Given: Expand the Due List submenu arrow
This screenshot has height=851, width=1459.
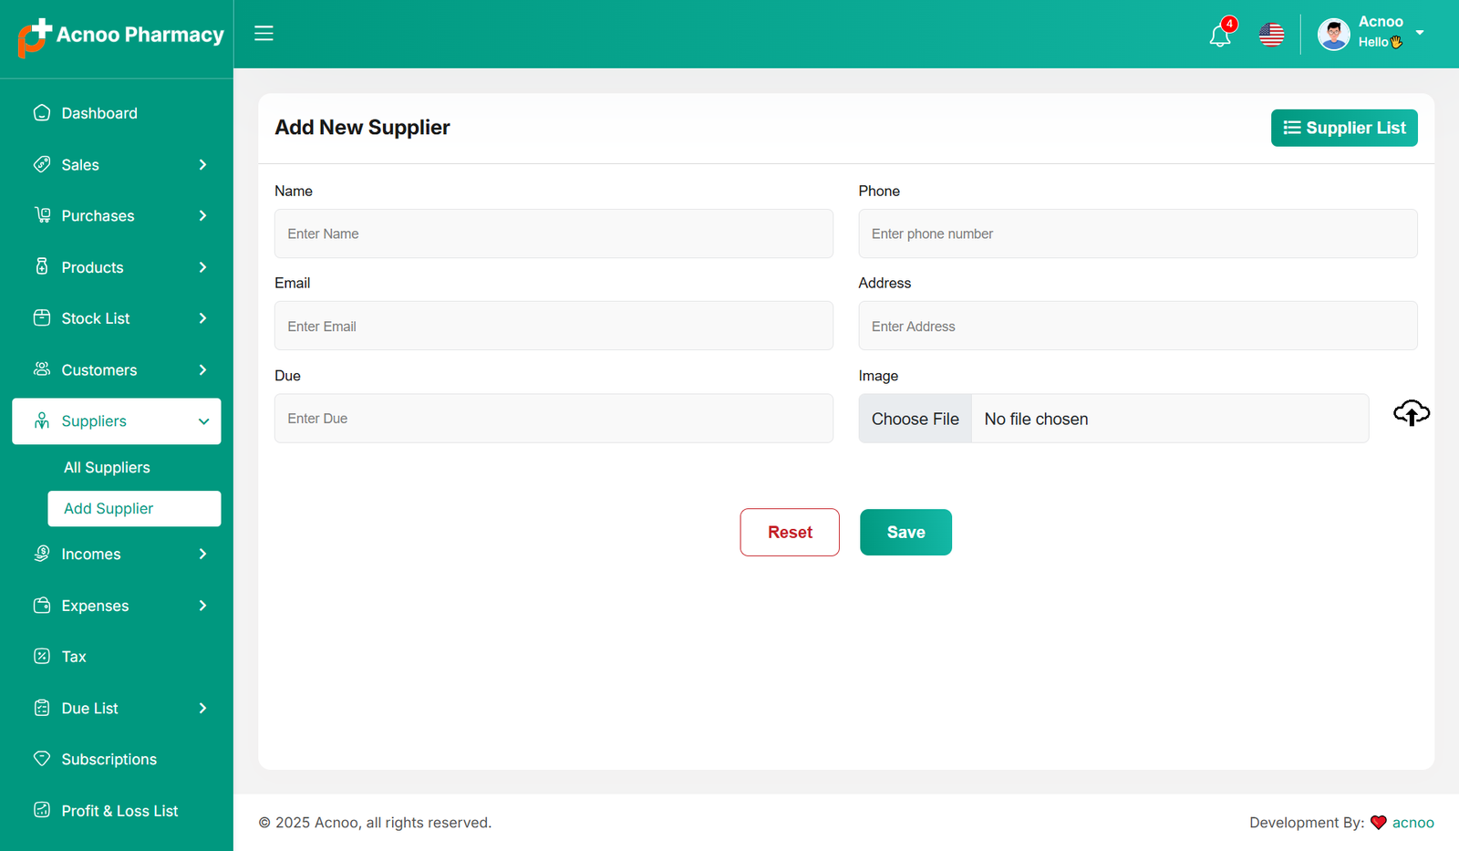Looking at the screenshot, I should coord(202,709).
